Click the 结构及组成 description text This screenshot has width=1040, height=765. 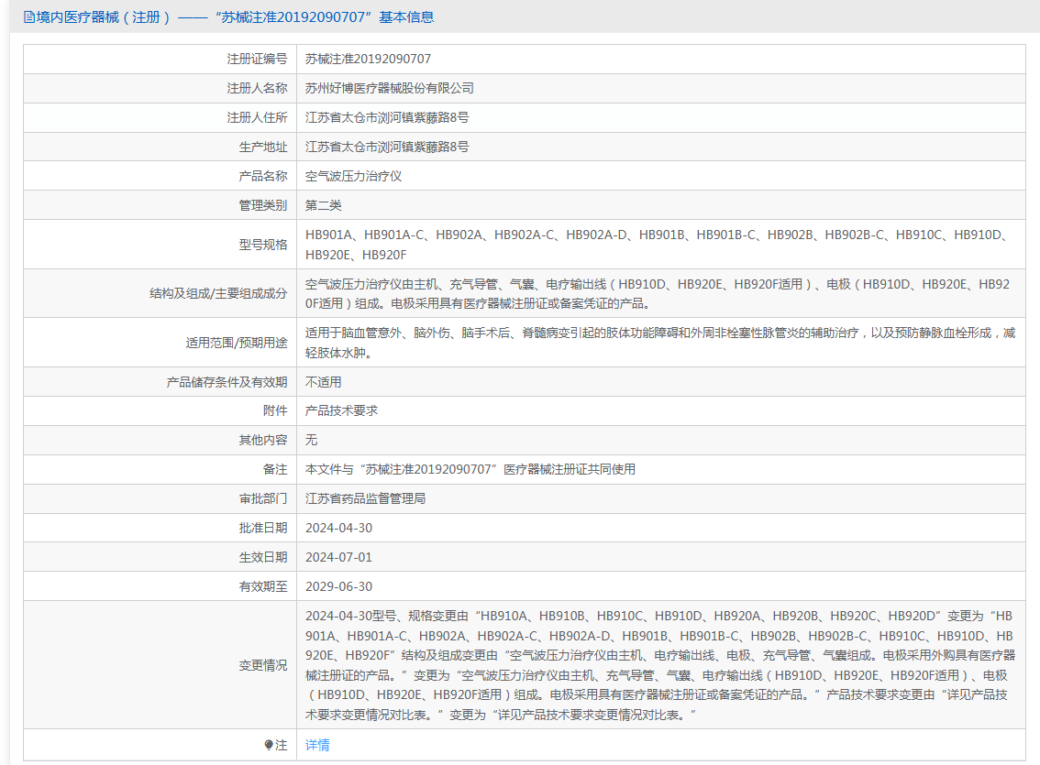[657, 293]
